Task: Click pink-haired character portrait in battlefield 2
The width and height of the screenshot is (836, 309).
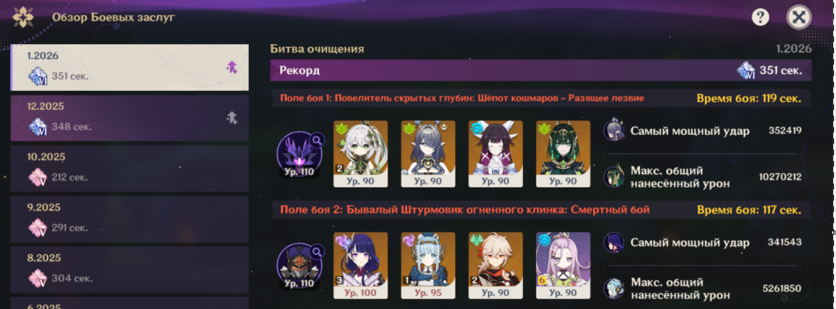Action: 563,266
